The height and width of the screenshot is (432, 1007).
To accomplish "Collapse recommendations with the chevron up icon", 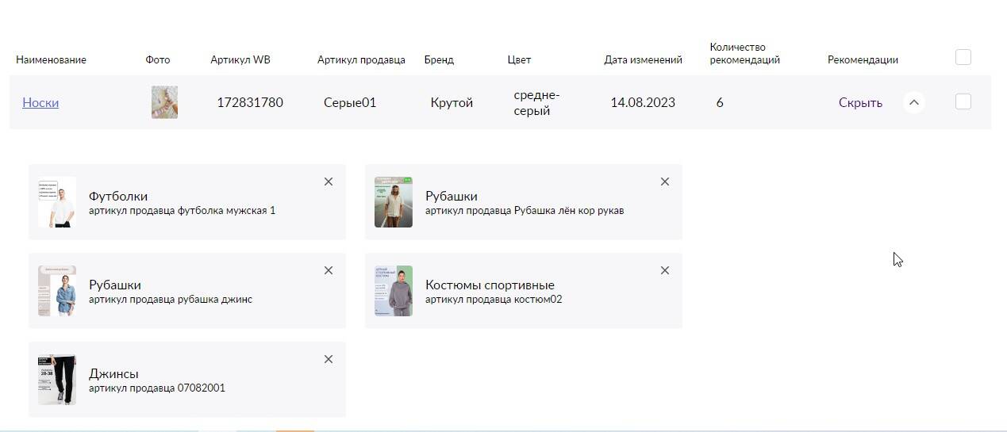I will click(x=914, y=102).
